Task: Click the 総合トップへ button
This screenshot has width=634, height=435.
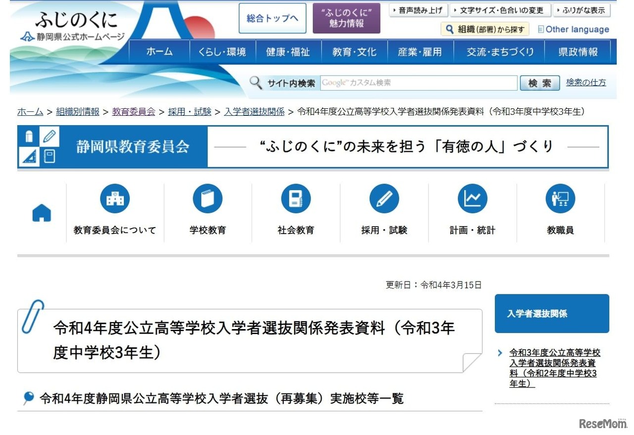Action: coord(272,18)
